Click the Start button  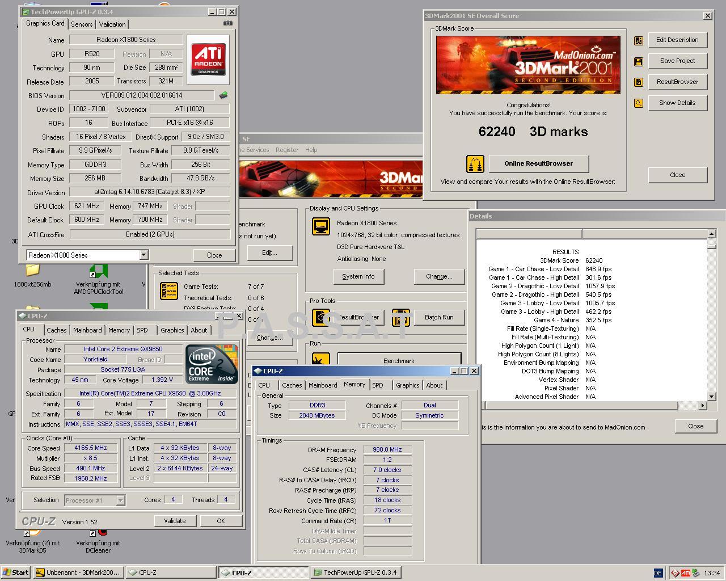coord(16,572)
